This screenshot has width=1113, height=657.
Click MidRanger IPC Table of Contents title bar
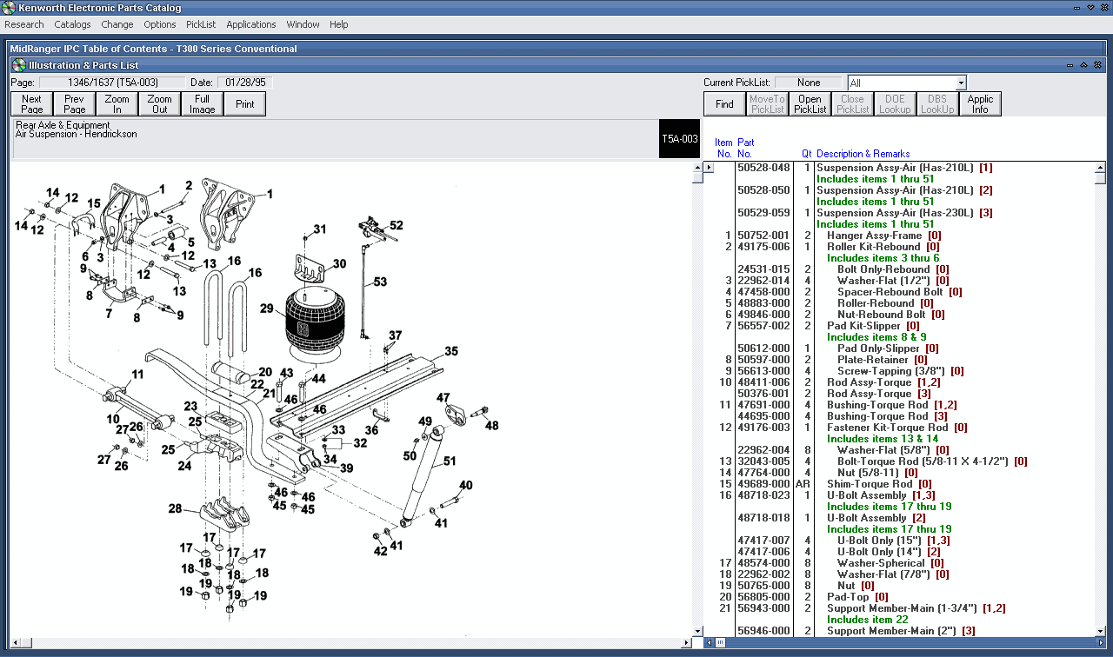556,49
